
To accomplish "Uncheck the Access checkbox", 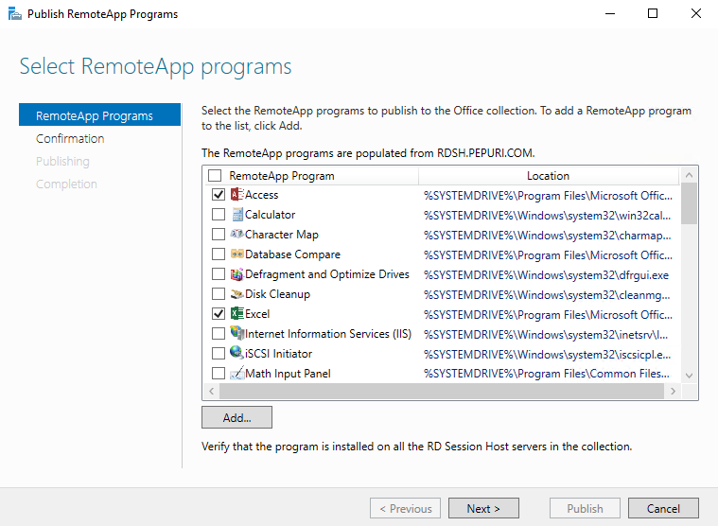I will point(219,195).
